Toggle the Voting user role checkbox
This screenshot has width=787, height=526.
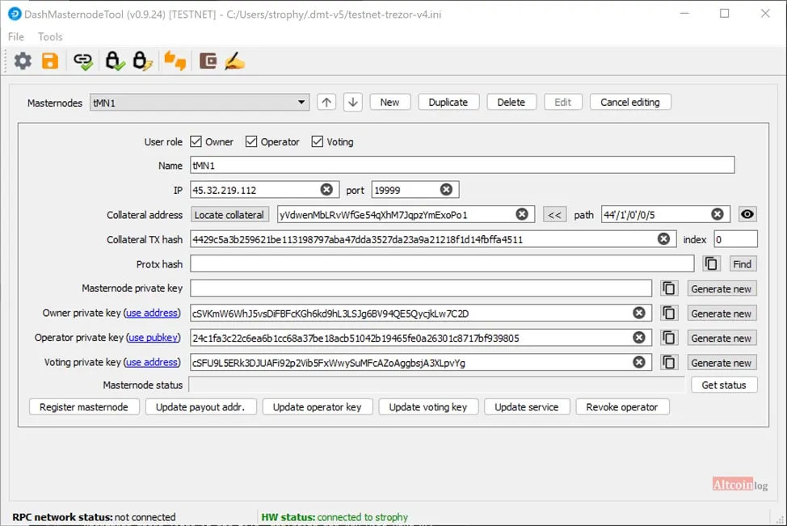point(318,141)
